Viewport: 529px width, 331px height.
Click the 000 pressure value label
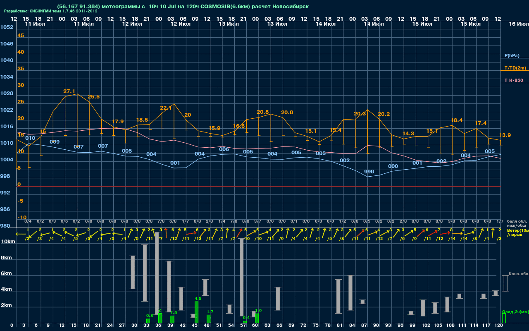[393, 166]
